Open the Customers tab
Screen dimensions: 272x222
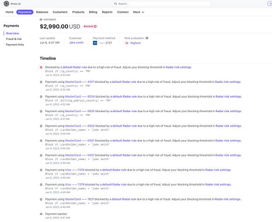[60, 12]
